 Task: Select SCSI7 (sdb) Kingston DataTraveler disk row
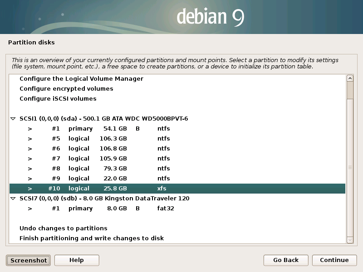coord(177,199)
